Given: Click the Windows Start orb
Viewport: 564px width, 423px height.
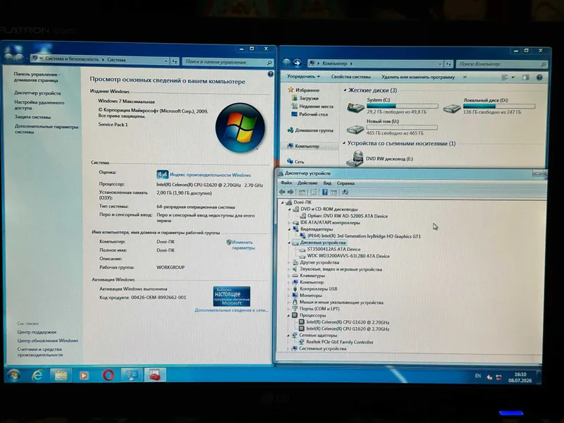Looking at the screenshot, I should [14, 375].
